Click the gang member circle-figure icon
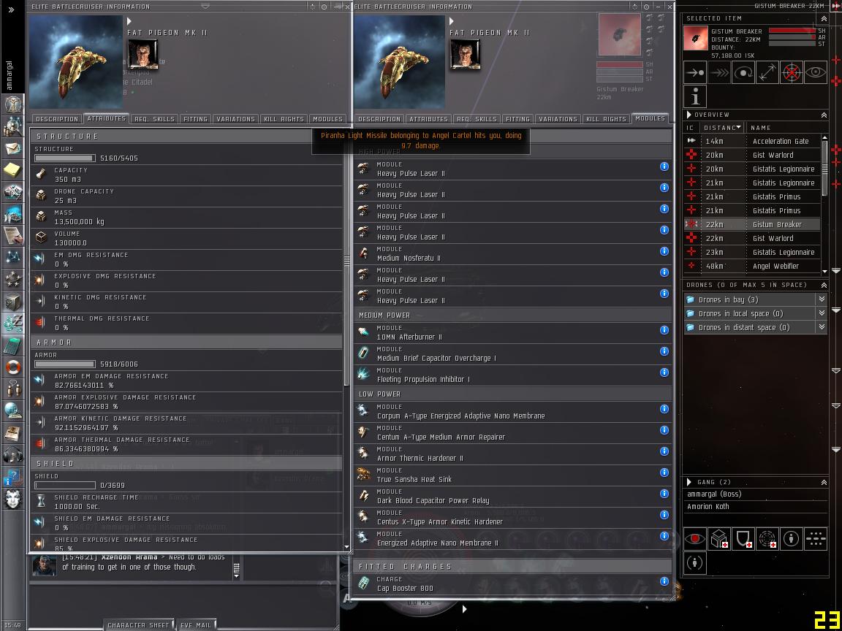This screenshot has width=842, height=631. [791, 539]
